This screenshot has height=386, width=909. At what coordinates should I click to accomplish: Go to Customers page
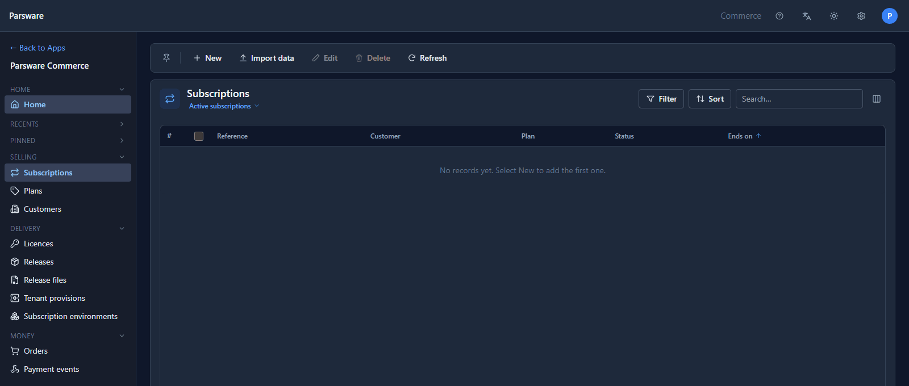(x=68, y=209)
